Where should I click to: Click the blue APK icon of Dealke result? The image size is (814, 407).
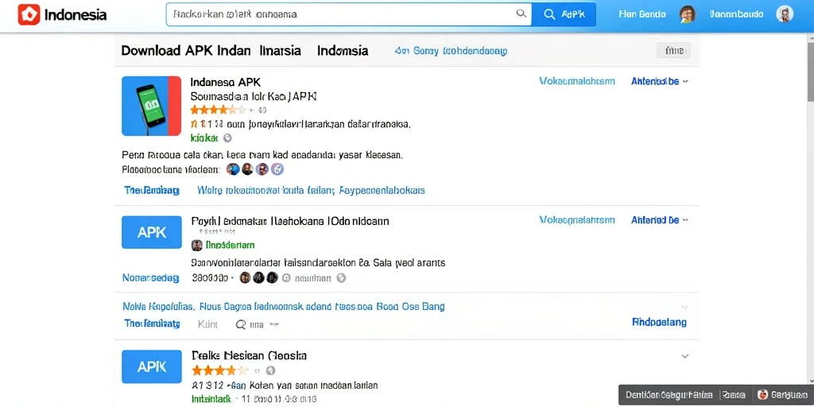(x=152, y=366)
